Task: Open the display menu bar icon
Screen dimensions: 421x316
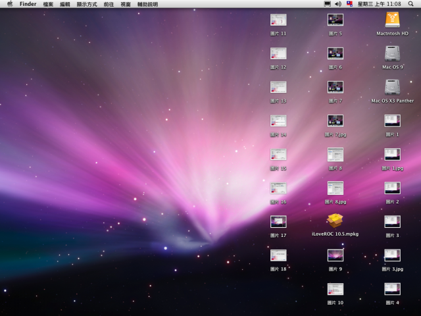Action: tap(328, 4)
